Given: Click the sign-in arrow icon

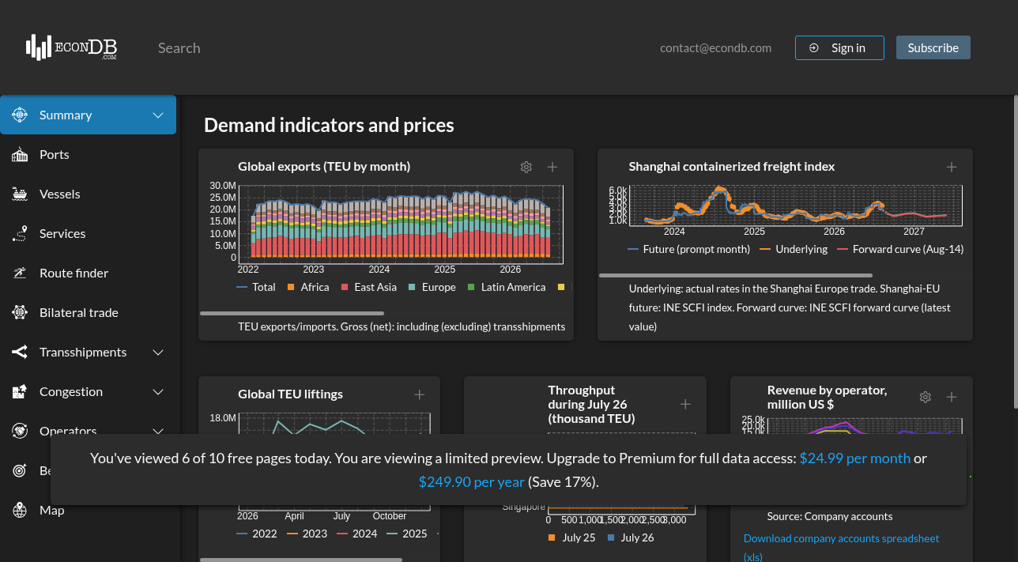Looking at the screenshot, I should pos(814,47).
